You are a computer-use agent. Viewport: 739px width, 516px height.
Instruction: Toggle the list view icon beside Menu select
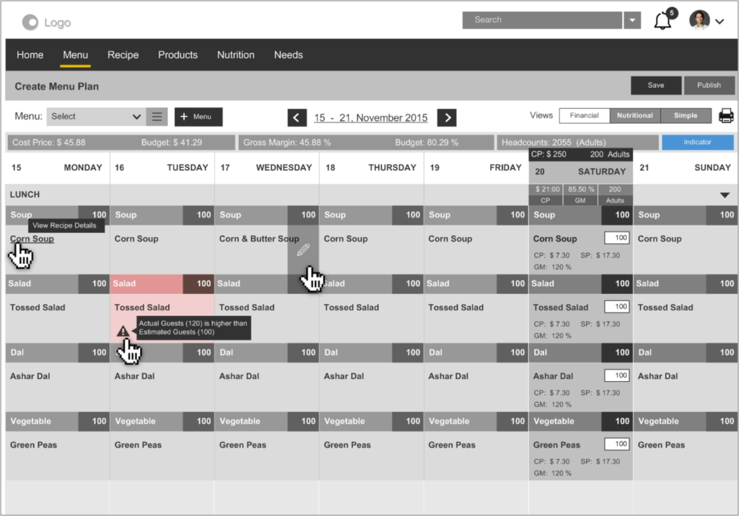click(157, 117)
